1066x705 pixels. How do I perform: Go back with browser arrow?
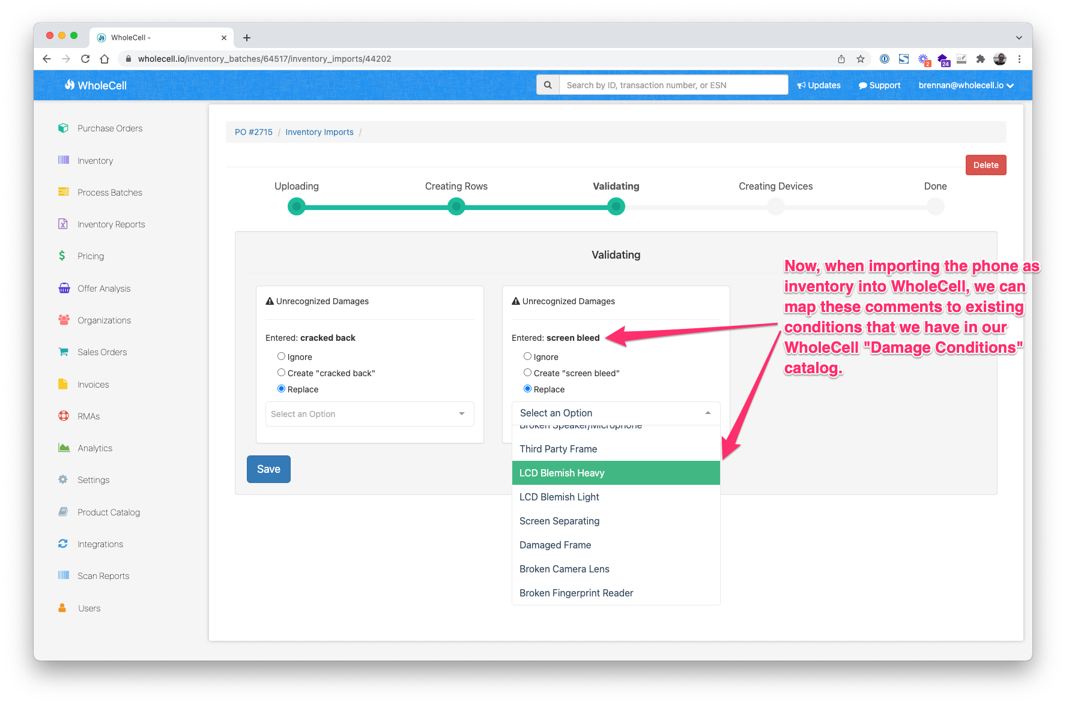(47, 59)
